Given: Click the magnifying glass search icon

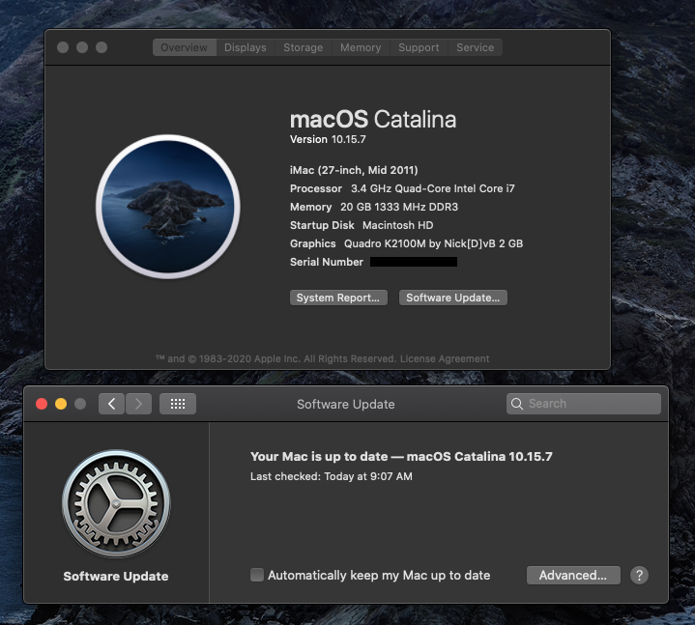Looking at the screenshot, I should pos(517,404).
